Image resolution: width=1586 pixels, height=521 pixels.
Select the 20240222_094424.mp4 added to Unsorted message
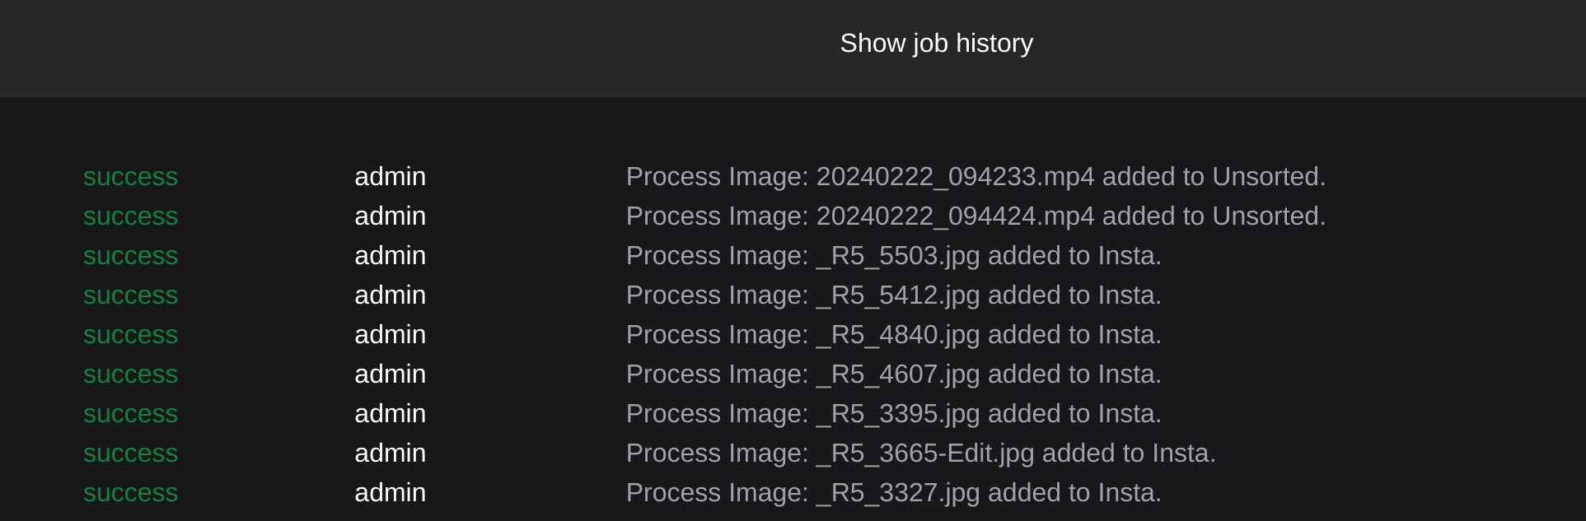(x=976, y=216)
